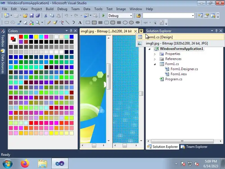Collapse the WindowsFormsApplication1 project node
This screenshot has height=169, width=225.
pyautogui.click(x=149, y=49)
